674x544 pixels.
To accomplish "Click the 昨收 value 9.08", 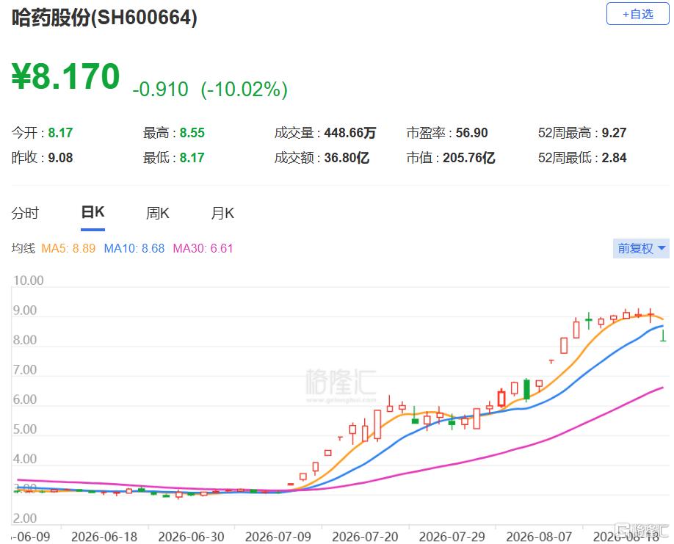I will click(60, 158).
